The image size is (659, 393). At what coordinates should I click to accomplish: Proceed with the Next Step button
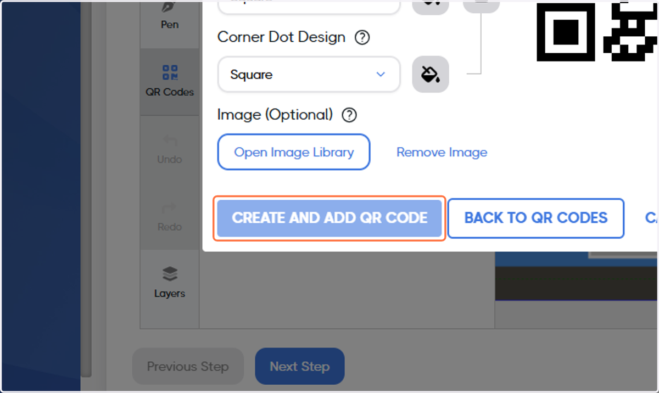point(300,366)
